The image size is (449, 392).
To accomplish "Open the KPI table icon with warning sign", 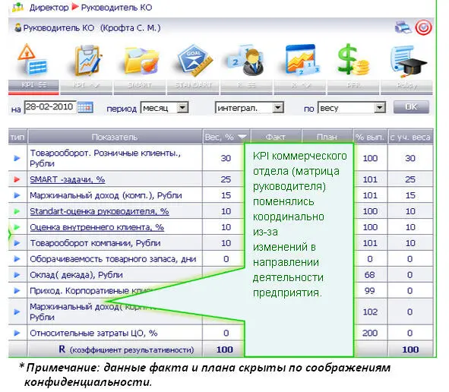I will [x=33, y=59].
